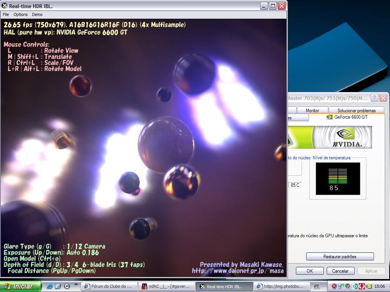Click the 15:06 system clock
Viewport: 390px width, 292px height.
pyautogui.click(x=380, y=286)
